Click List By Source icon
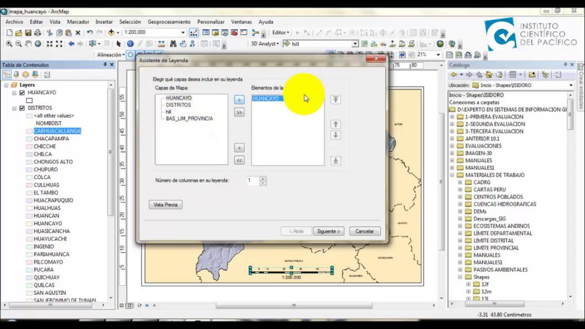585x329 pixels. click(16, 75)
